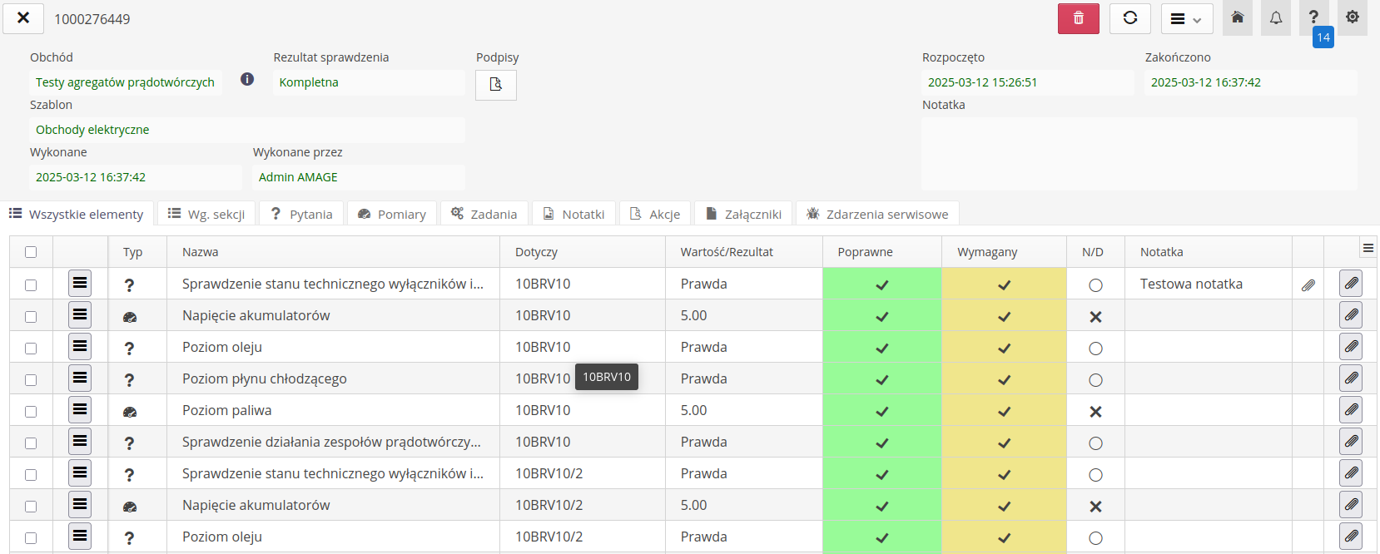Image resolution: width=1380 pixels, height=554 pixels.
Task: Check the row checkbox for Poziom paliwa
Action: (x=31, y=411)
